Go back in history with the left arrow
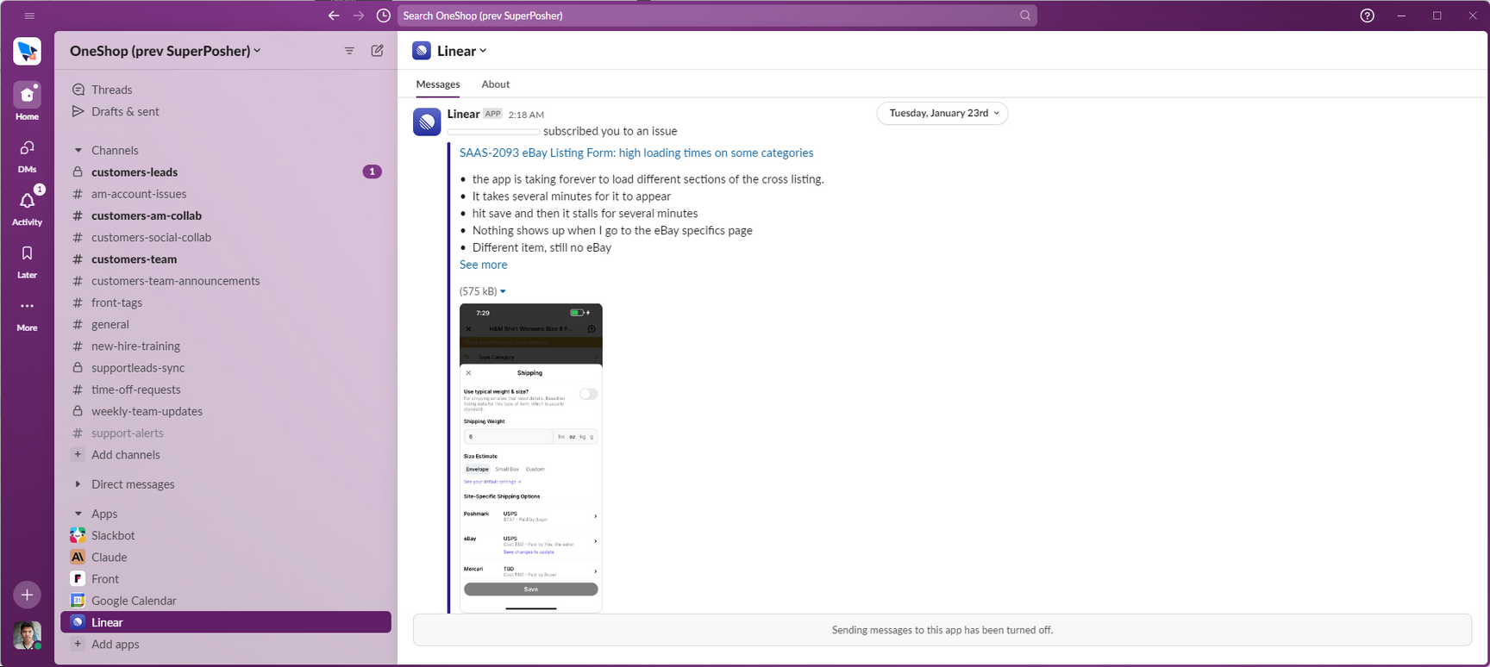Viewport: 1490px width, 667px height. click(x=334, y=16)
